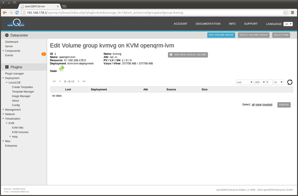Select all rows via the 'all' link
Image resolution: width=298 pixels, height=196 pixels.
coord(253,105)
